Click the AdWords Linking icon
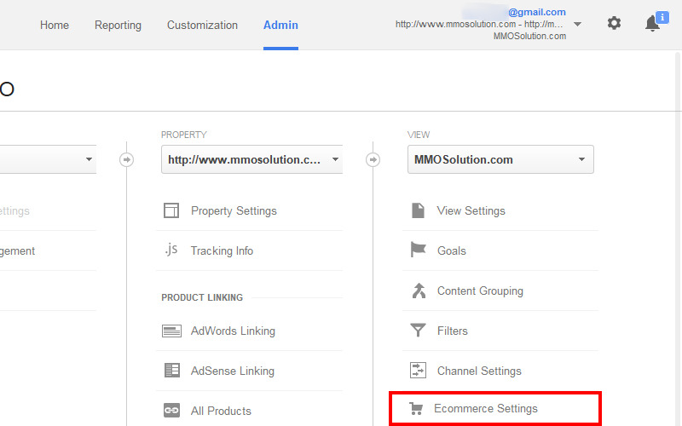 [171, 331]
